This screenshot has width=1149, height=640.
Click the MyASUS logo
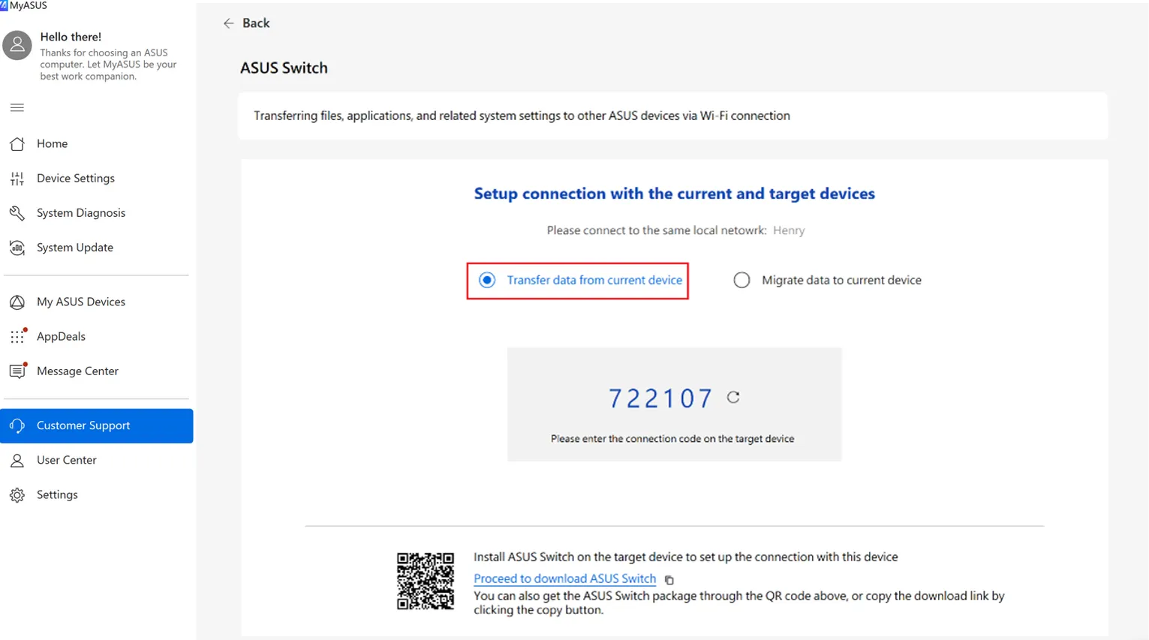25,6
